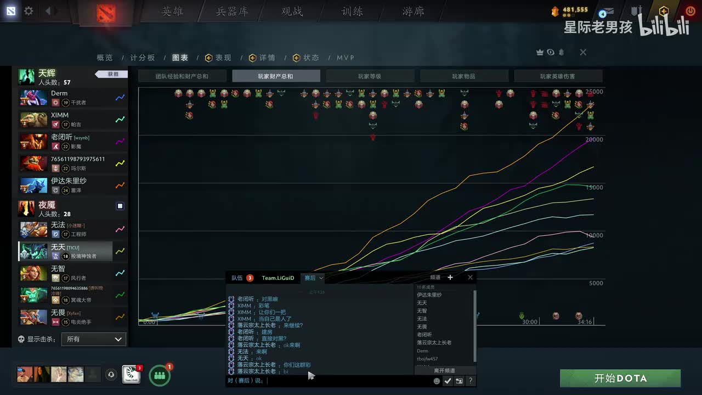Open the 状态 tab

click(306, 58)
